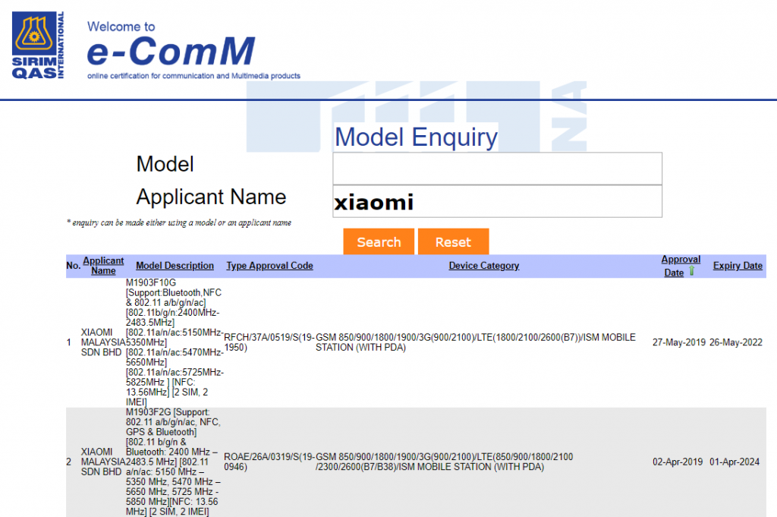Sort results by Approval Date header
Image resolution: width=777 pixels, height=517 pixels.
pos(681,266)
